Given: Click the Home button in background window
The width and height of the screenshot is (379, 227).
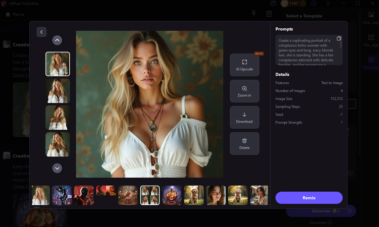Looking at the screenshot, I should [15, 15].
